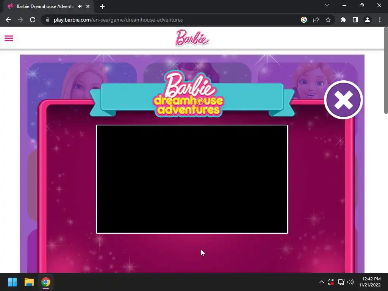
Task: Open the Google account icon in address bar
Action: click(x=304, y=20)
